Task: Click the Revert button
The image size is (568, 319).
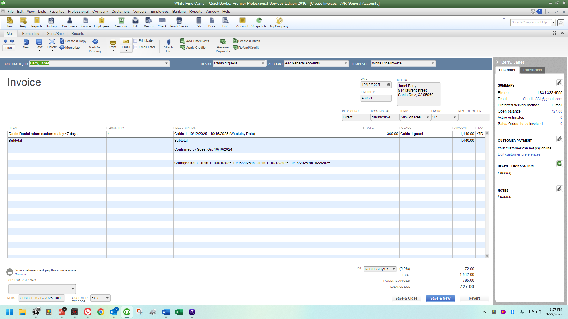Action: (474, 298)
